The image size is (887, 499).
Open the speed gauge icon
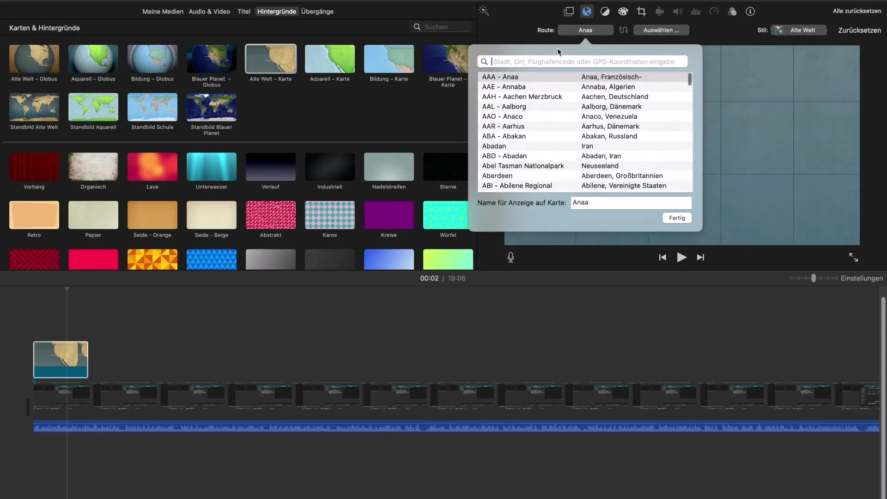714,12
